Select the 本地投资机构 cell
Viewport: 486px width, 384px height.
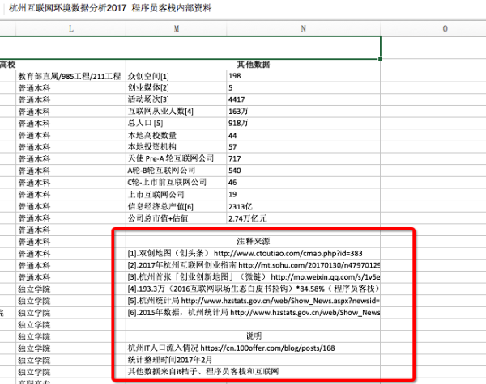[x=177, y=147]
